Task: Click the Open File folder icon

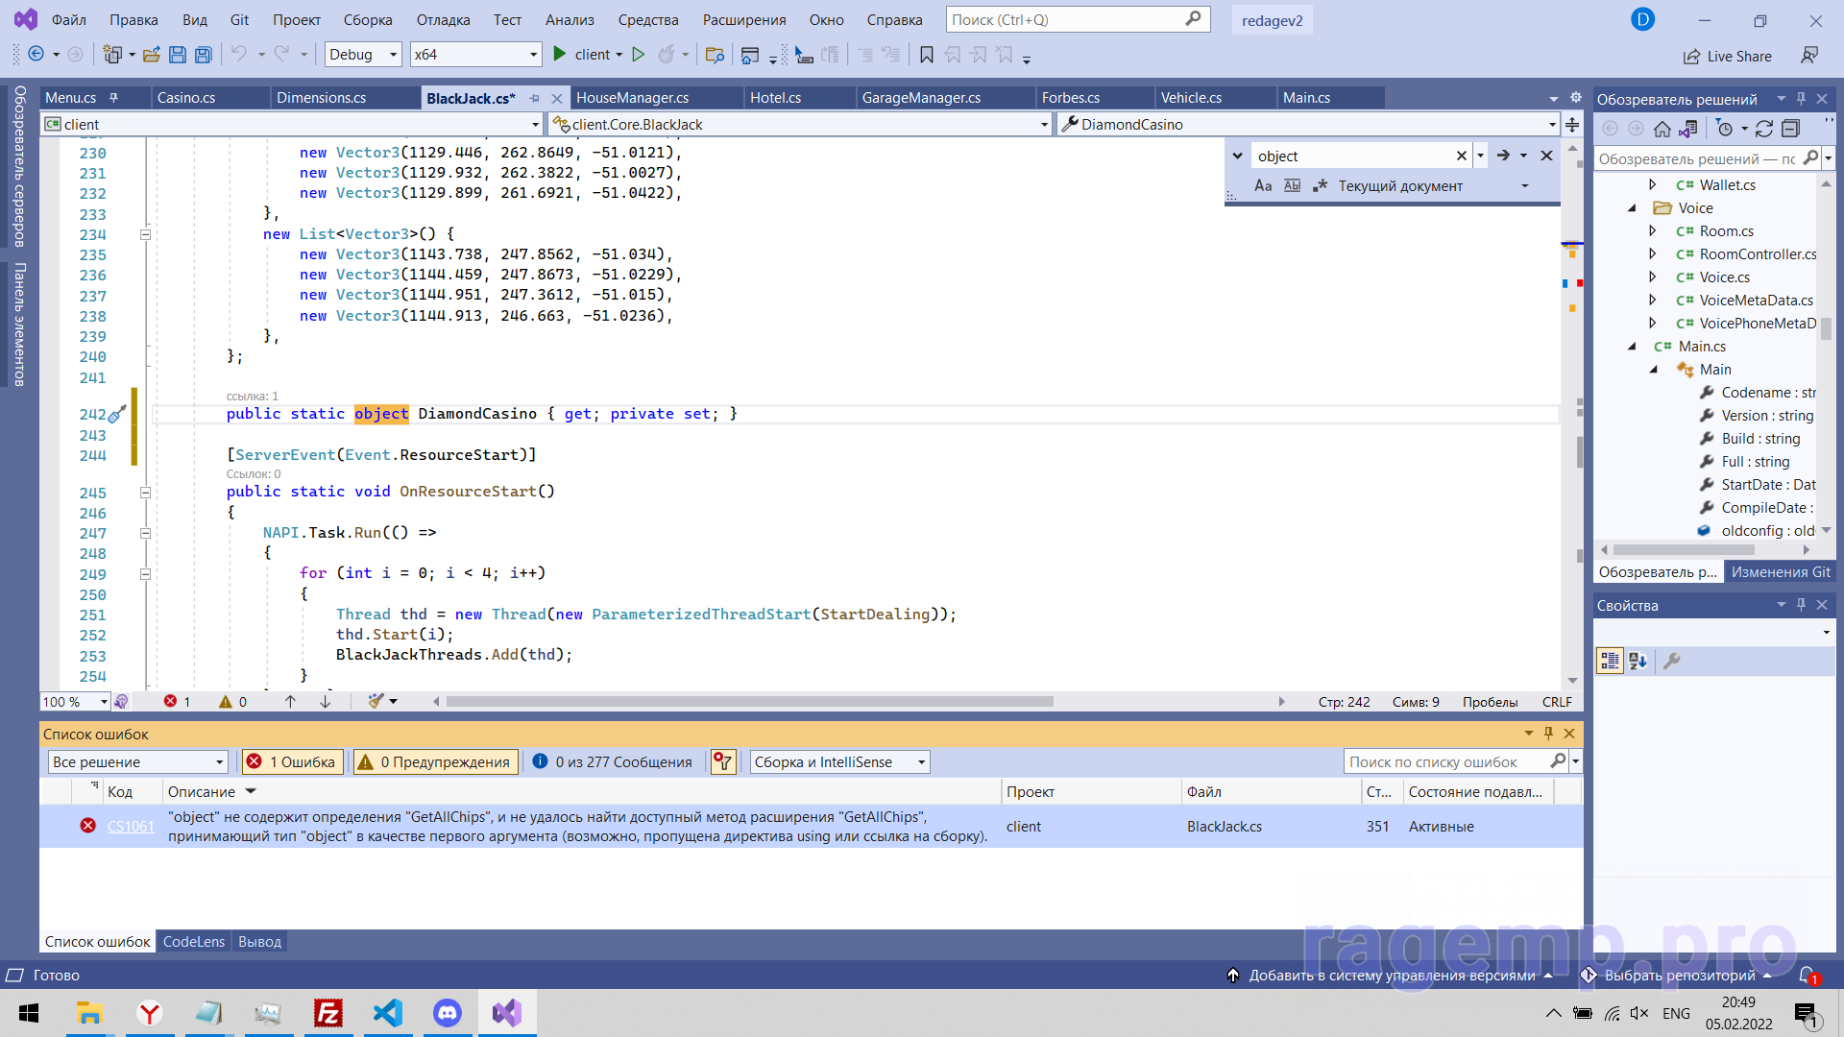Action: (x=151, y=55)
